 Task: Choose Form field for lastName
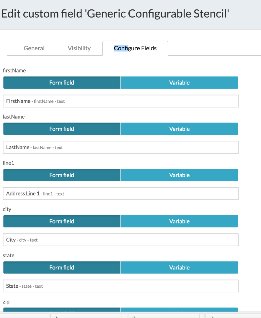[62, 129]
